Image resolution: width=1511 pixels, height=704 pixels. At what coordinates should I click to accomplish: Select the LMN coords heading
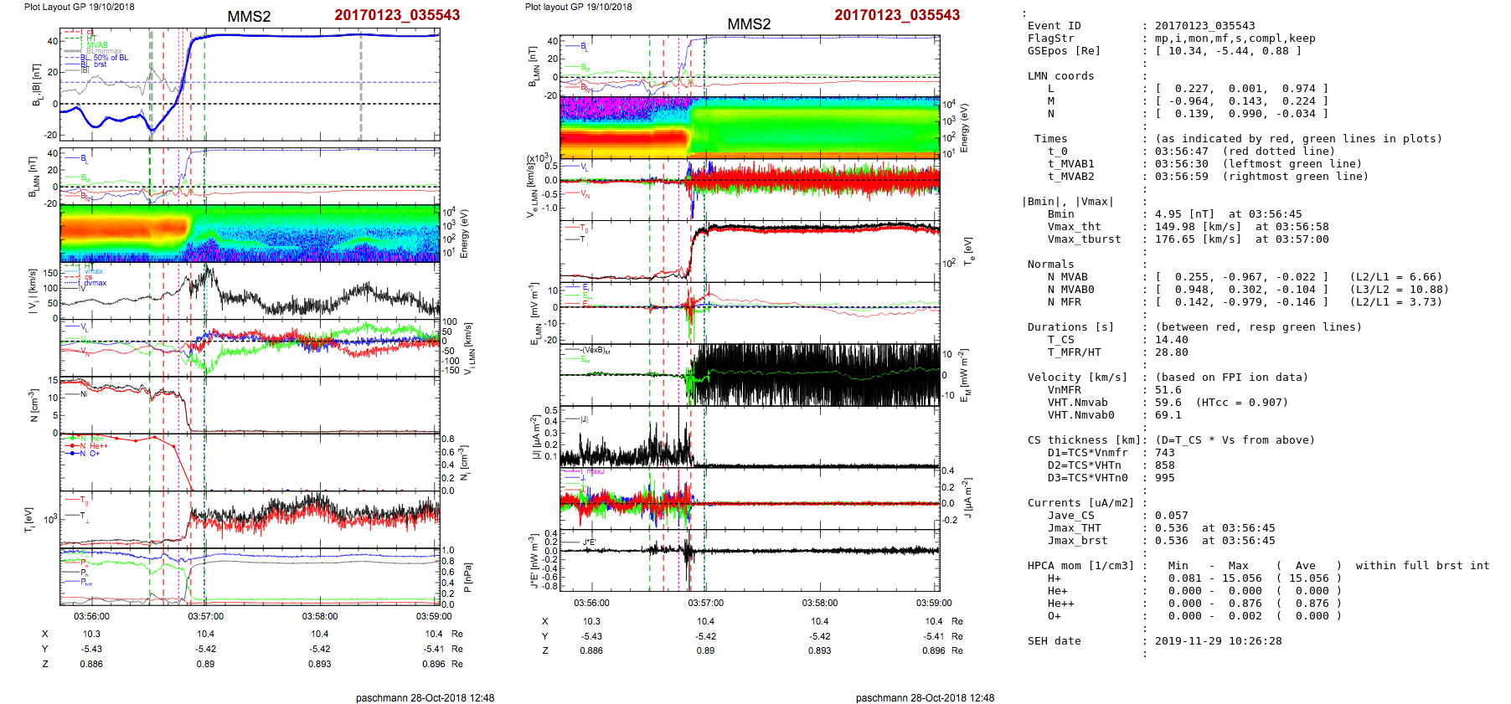[1060, 76]
